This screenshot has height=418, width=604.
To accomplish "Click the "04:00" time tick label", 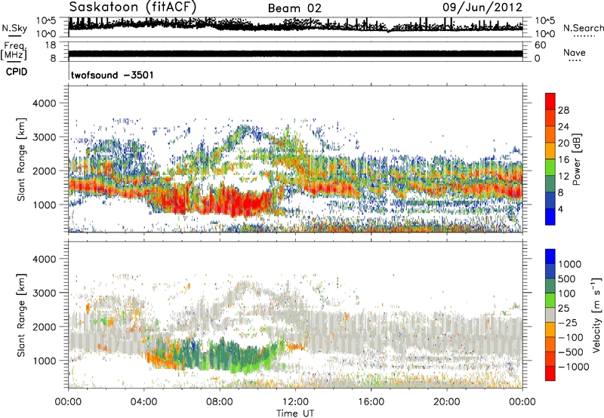I will (143, 402).
